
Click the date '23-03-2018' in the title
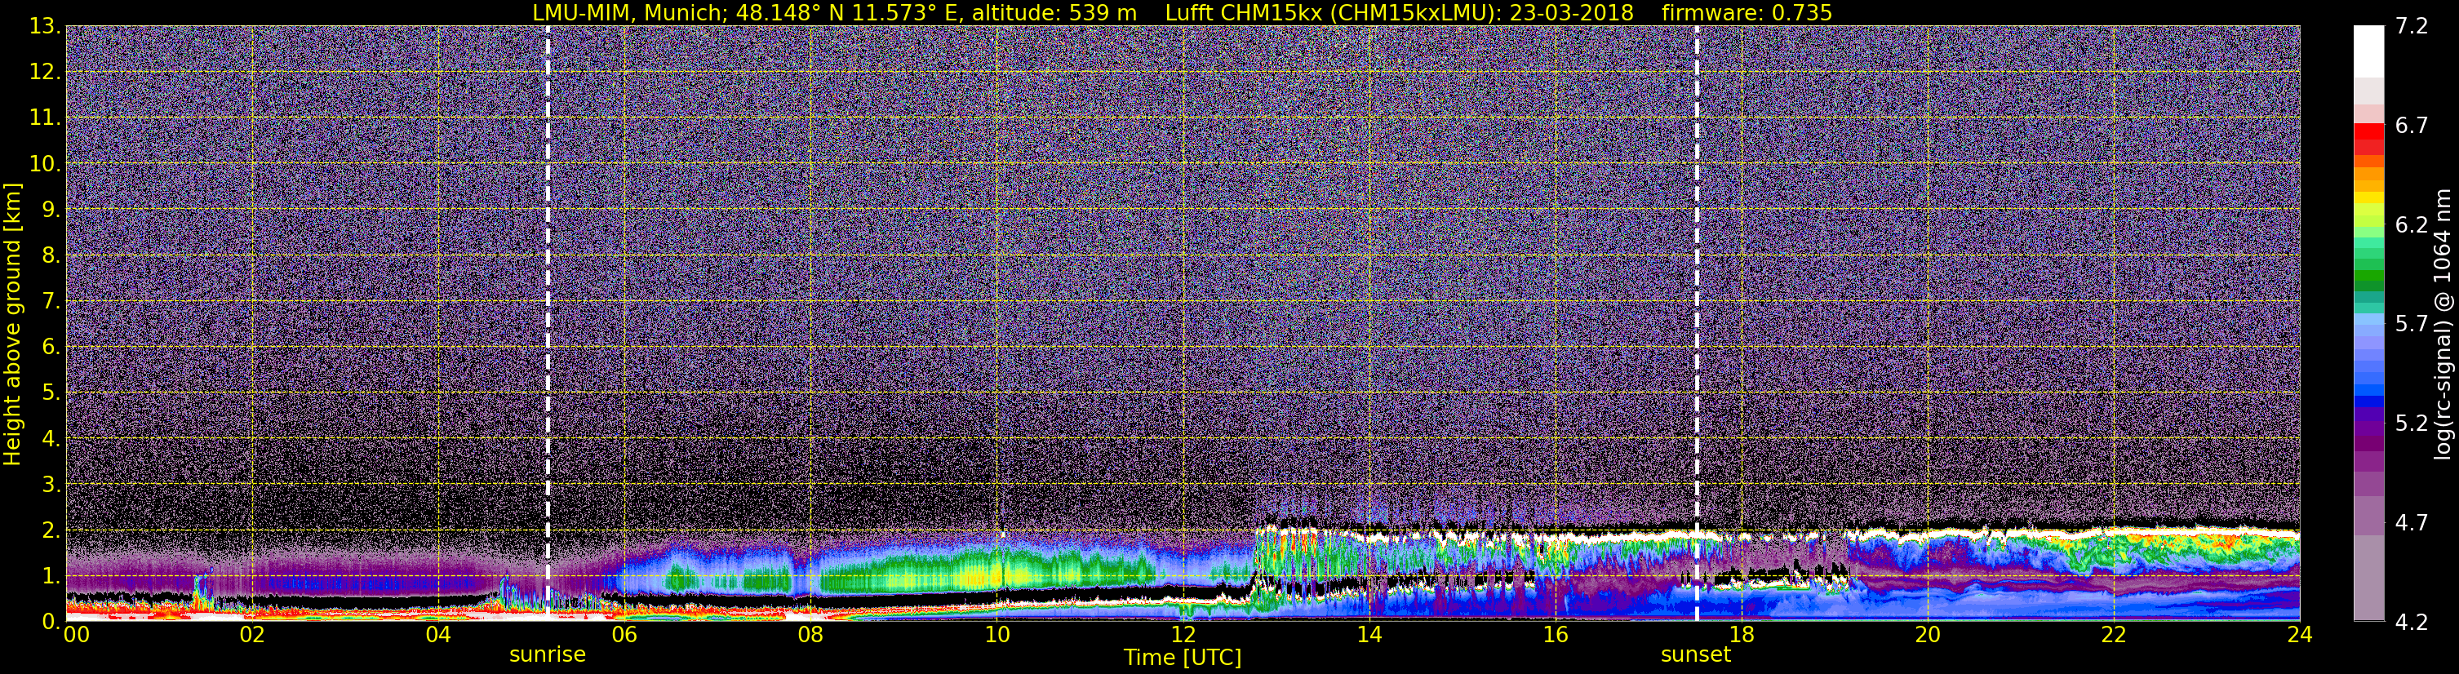click(1573, 12)
